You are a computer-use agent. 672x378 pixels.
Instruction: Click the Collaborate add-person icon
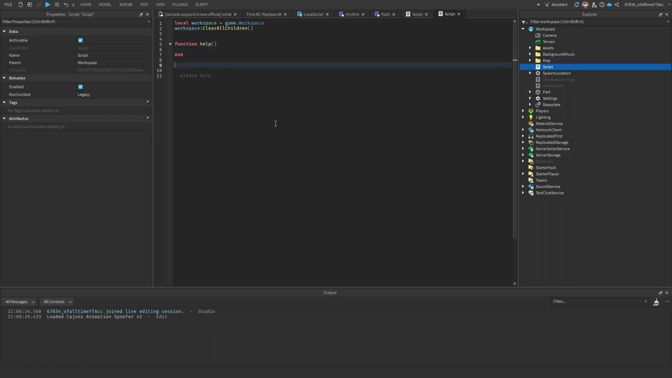(594, 5)
